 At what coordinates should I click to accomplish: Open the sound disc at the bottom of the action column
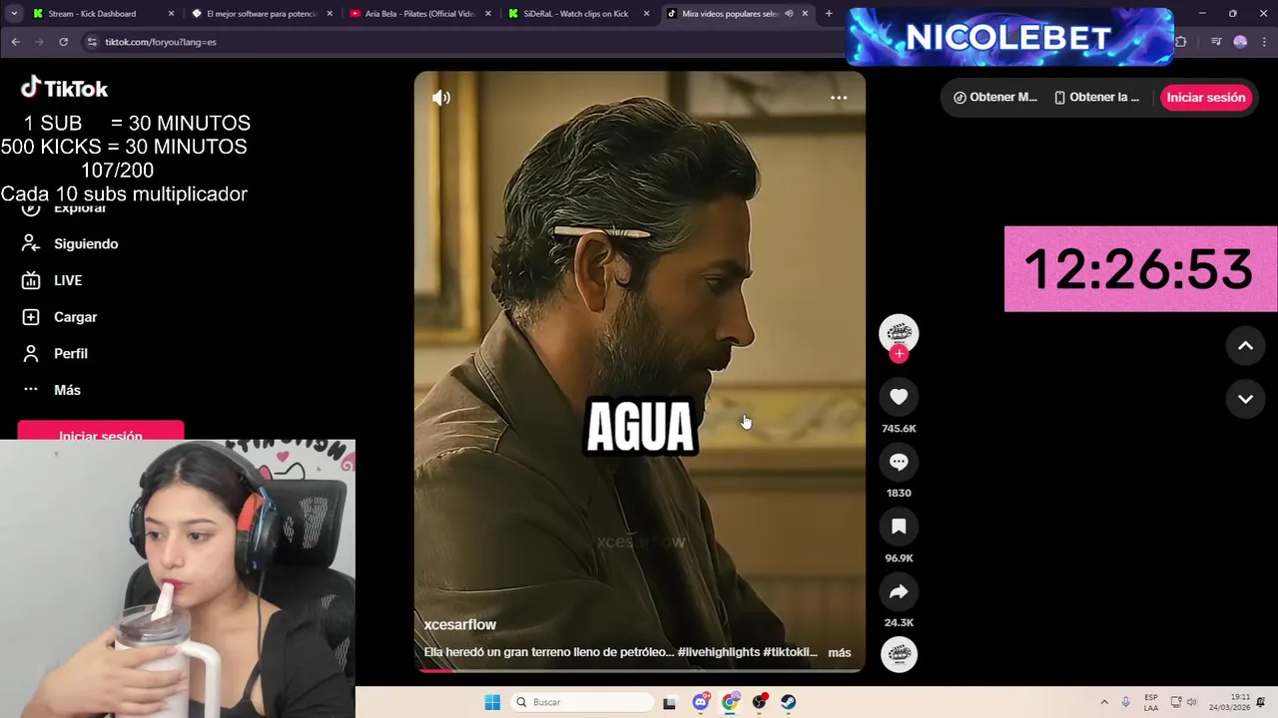point(899,654)
